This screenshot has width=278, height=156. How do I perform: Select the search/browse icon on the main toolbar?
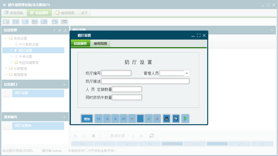tap(6, 22)
